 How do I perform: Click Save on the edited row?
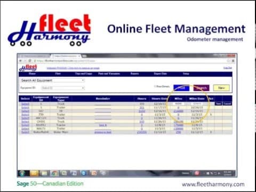coord(218,103)
